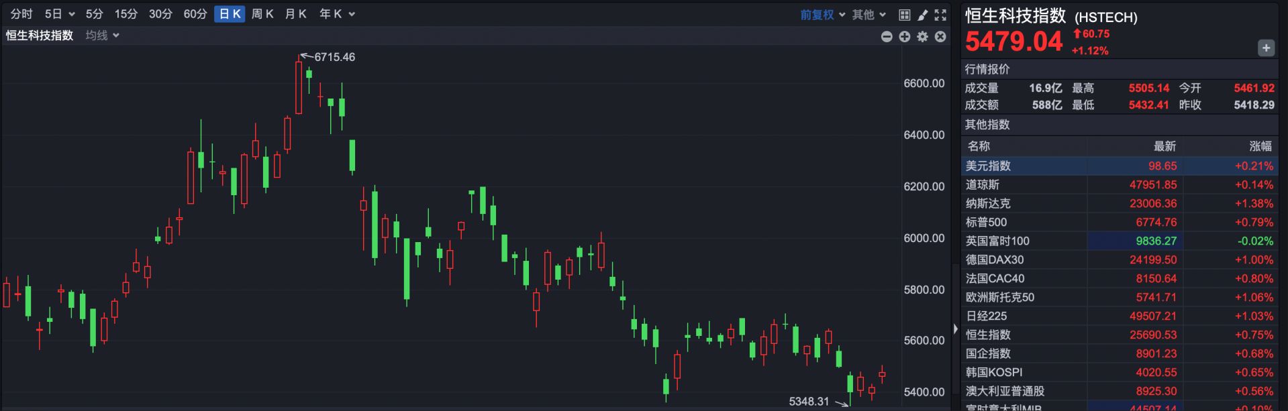
Task: Switch to 周K weekly chart tab
Action: click(x=262, y=13)
